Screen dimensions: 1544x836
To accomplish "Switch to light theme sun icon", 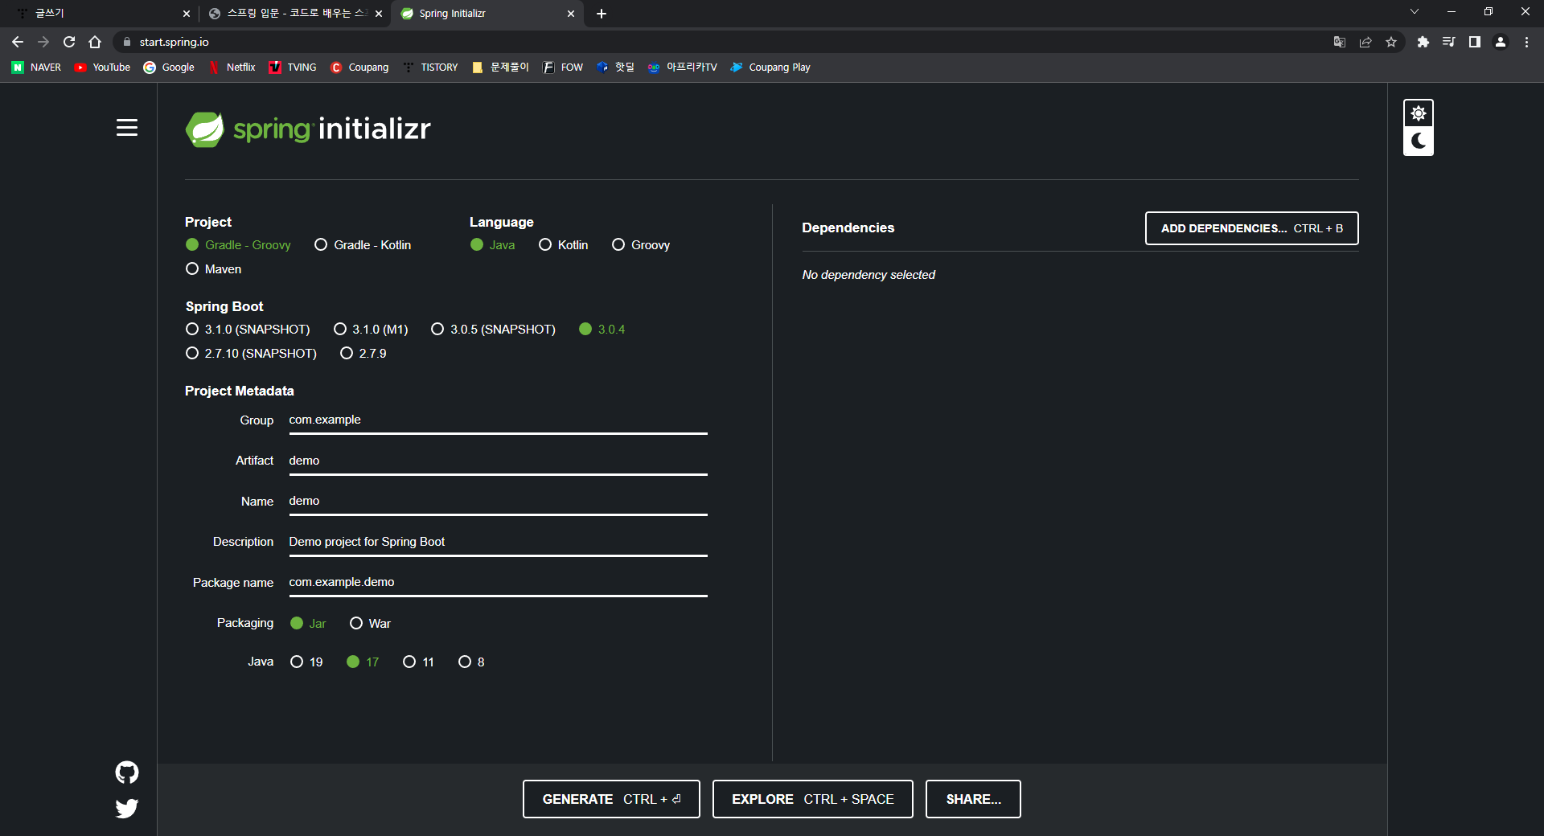I will tap(1419, 113).
